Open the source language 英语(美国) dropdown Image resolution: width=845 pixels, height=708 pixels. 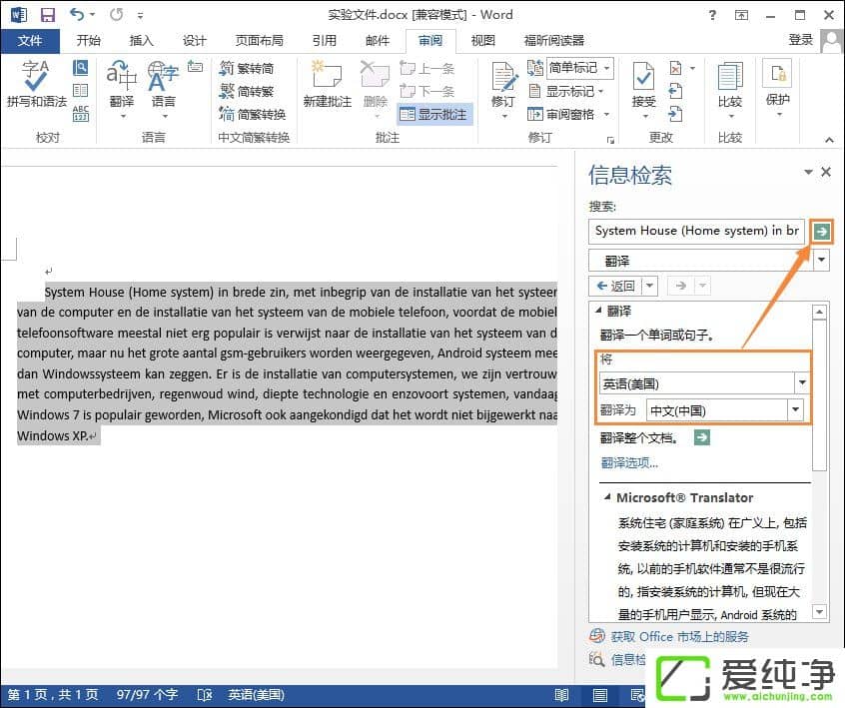(x=801, y=383)
